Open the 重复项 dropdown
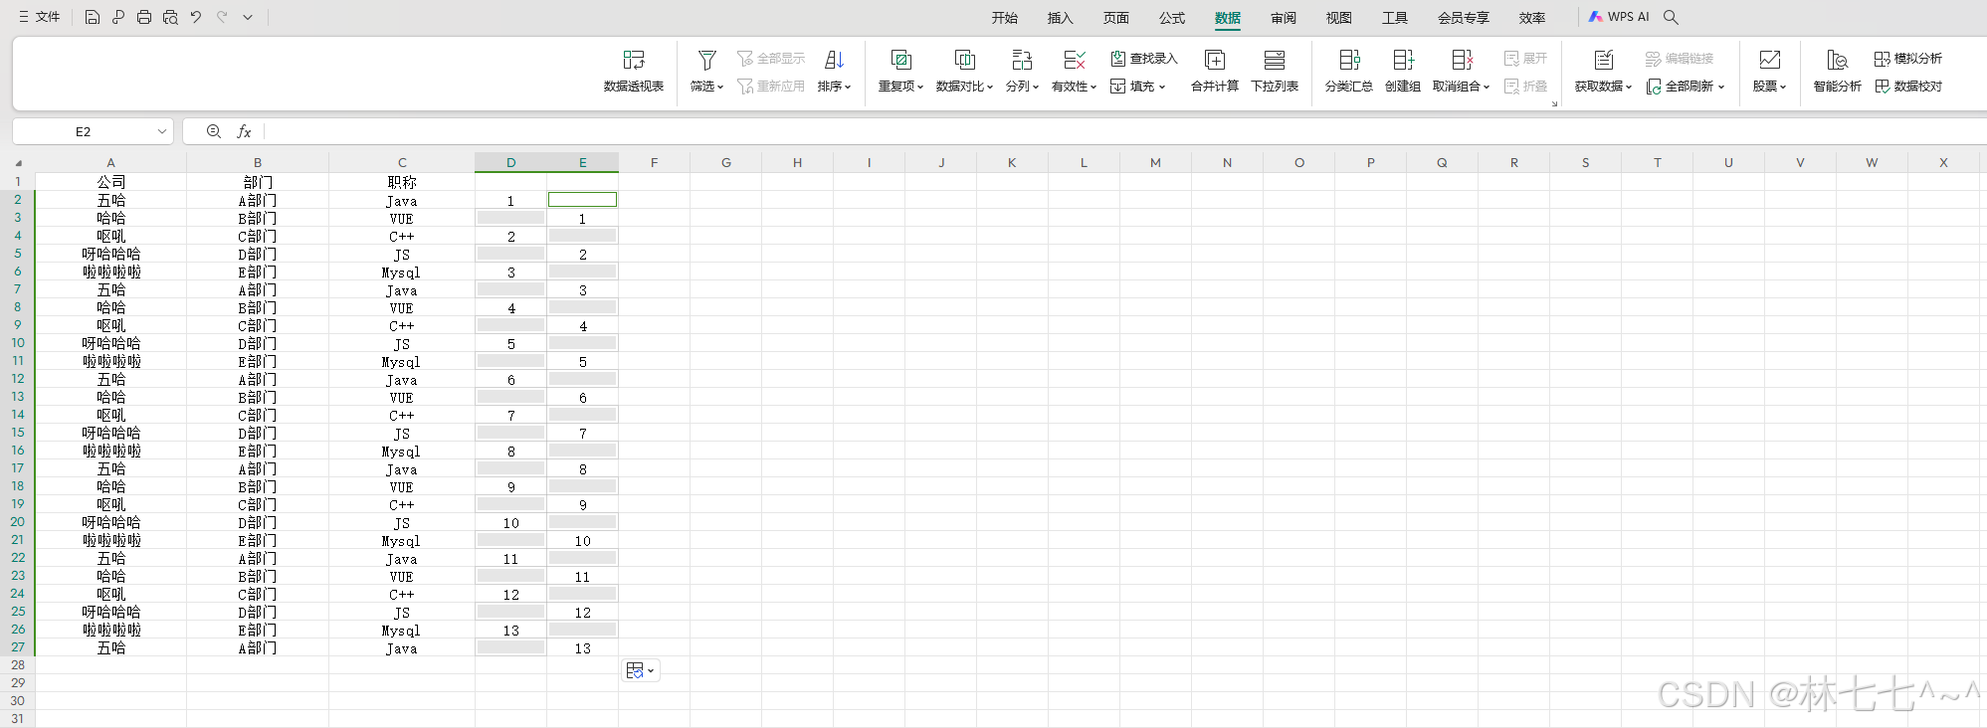The image size is (1987, 728). point(900,87)
